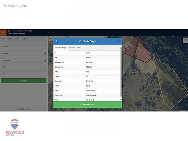Click the three-dot options icon in dialog

click(x=57, y=41)
